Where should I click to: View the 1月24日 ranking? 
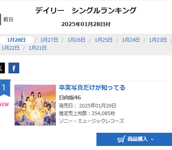pyautogui.click(x=131, y=40)
